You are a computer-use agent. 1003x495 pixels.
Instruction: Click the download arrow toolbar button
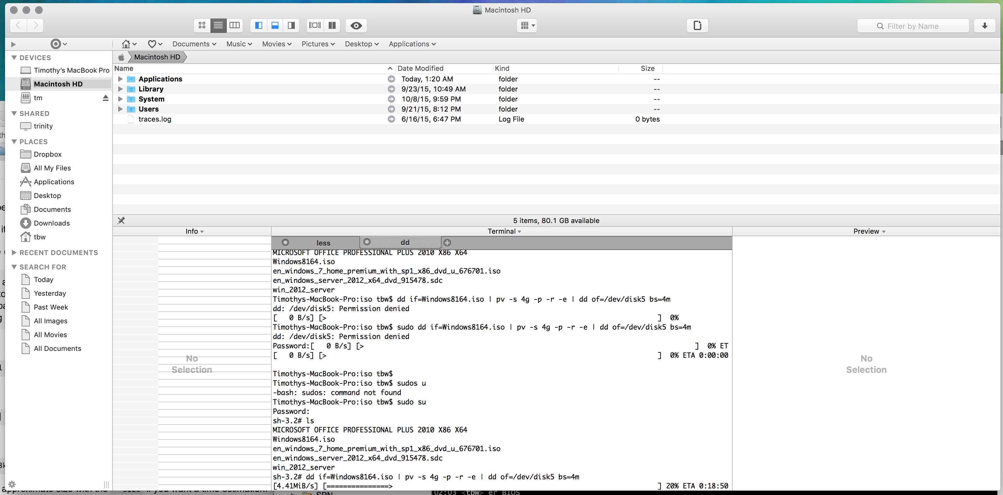pos(985,26)
